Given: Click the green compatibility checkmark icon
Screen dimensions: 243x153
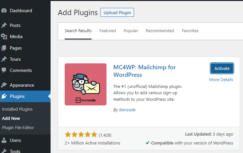Looking at the screenshot, I should pos(147,143).
